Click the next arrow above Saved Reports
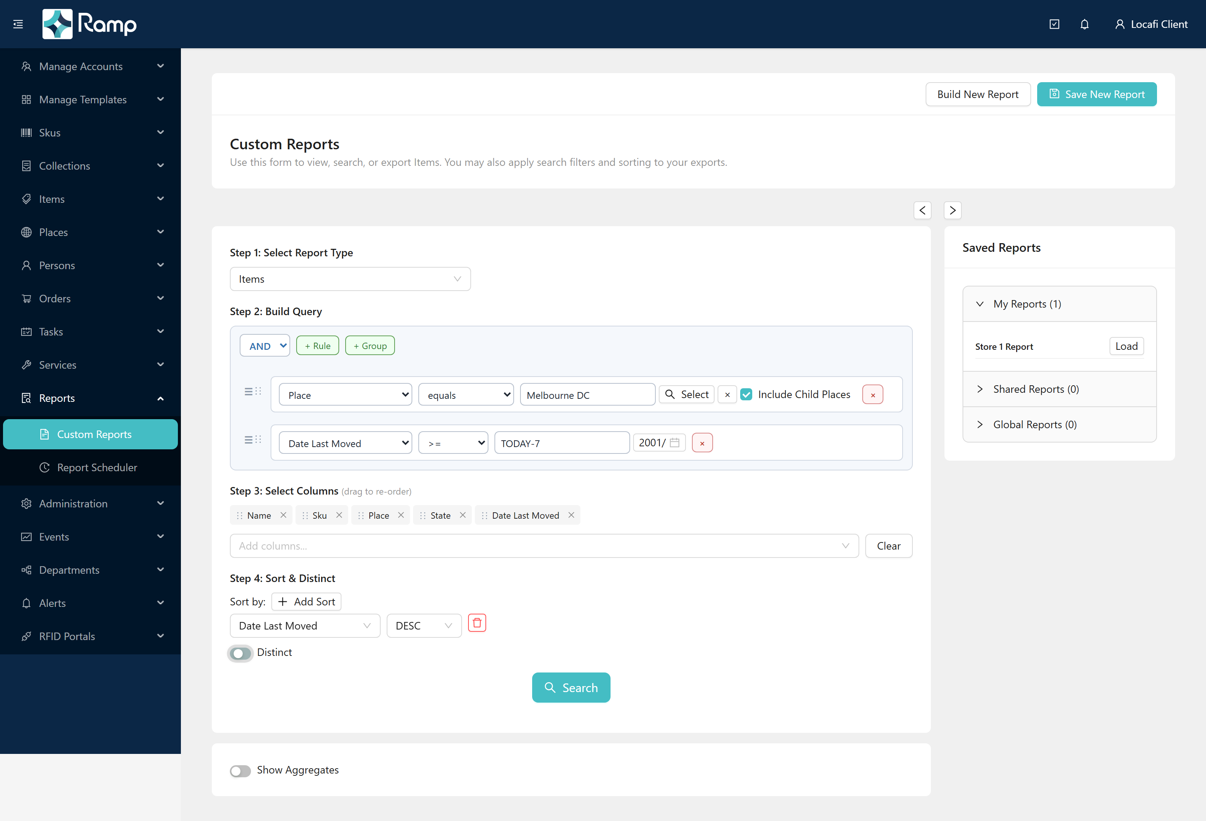 coord(952,210)
